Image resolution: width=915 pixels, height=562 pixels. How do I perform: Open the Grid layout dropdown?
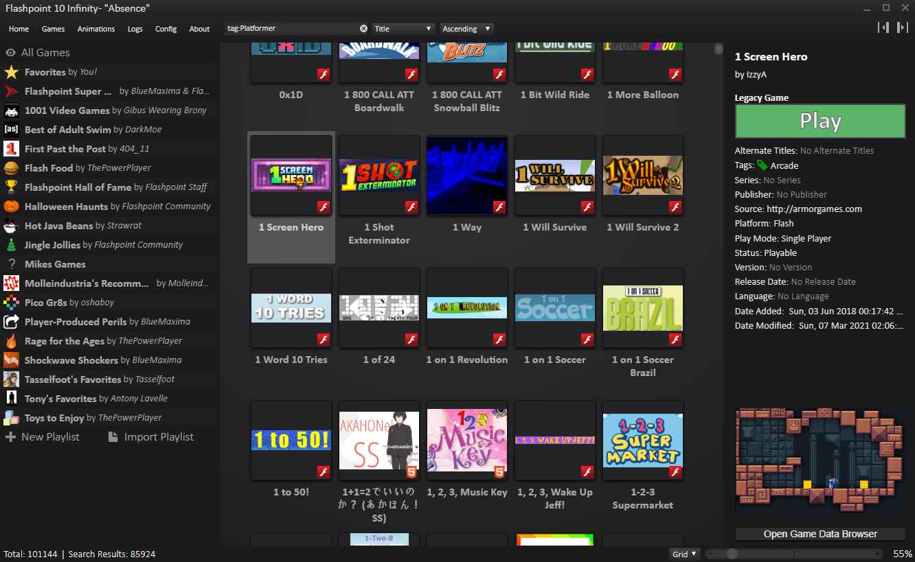tap(684, 554)
